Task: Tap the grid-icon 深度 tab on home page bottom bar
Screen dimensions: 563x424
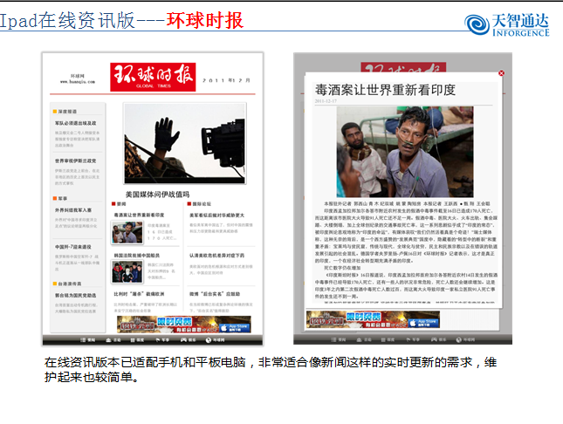Action: (x=137, y=339)
